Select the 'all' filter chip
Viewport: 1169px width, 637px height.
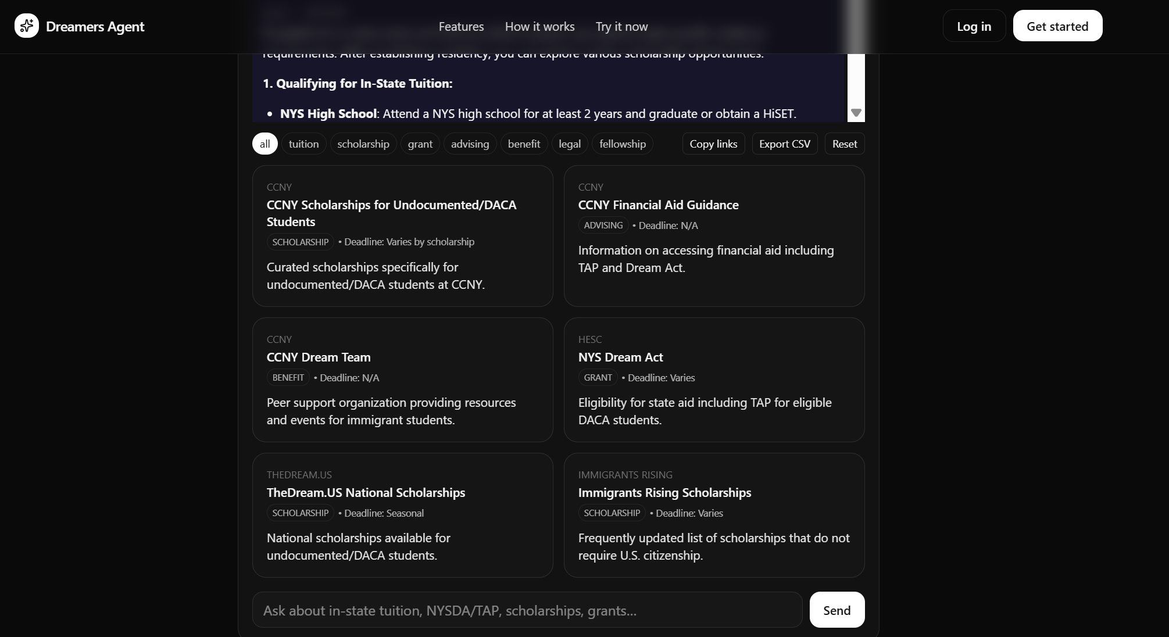click(x=264, y=144)
